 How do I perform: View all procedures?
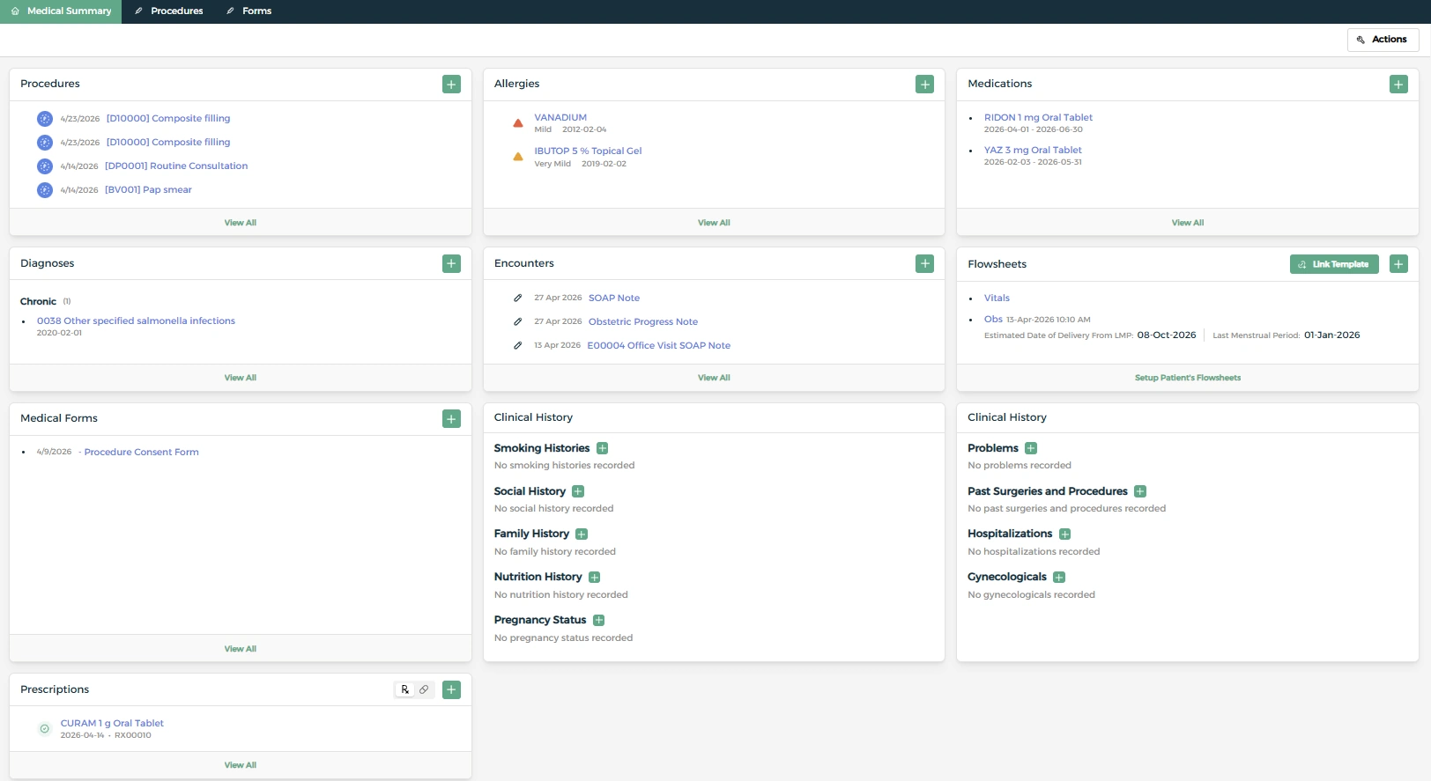tap(240, 223)
